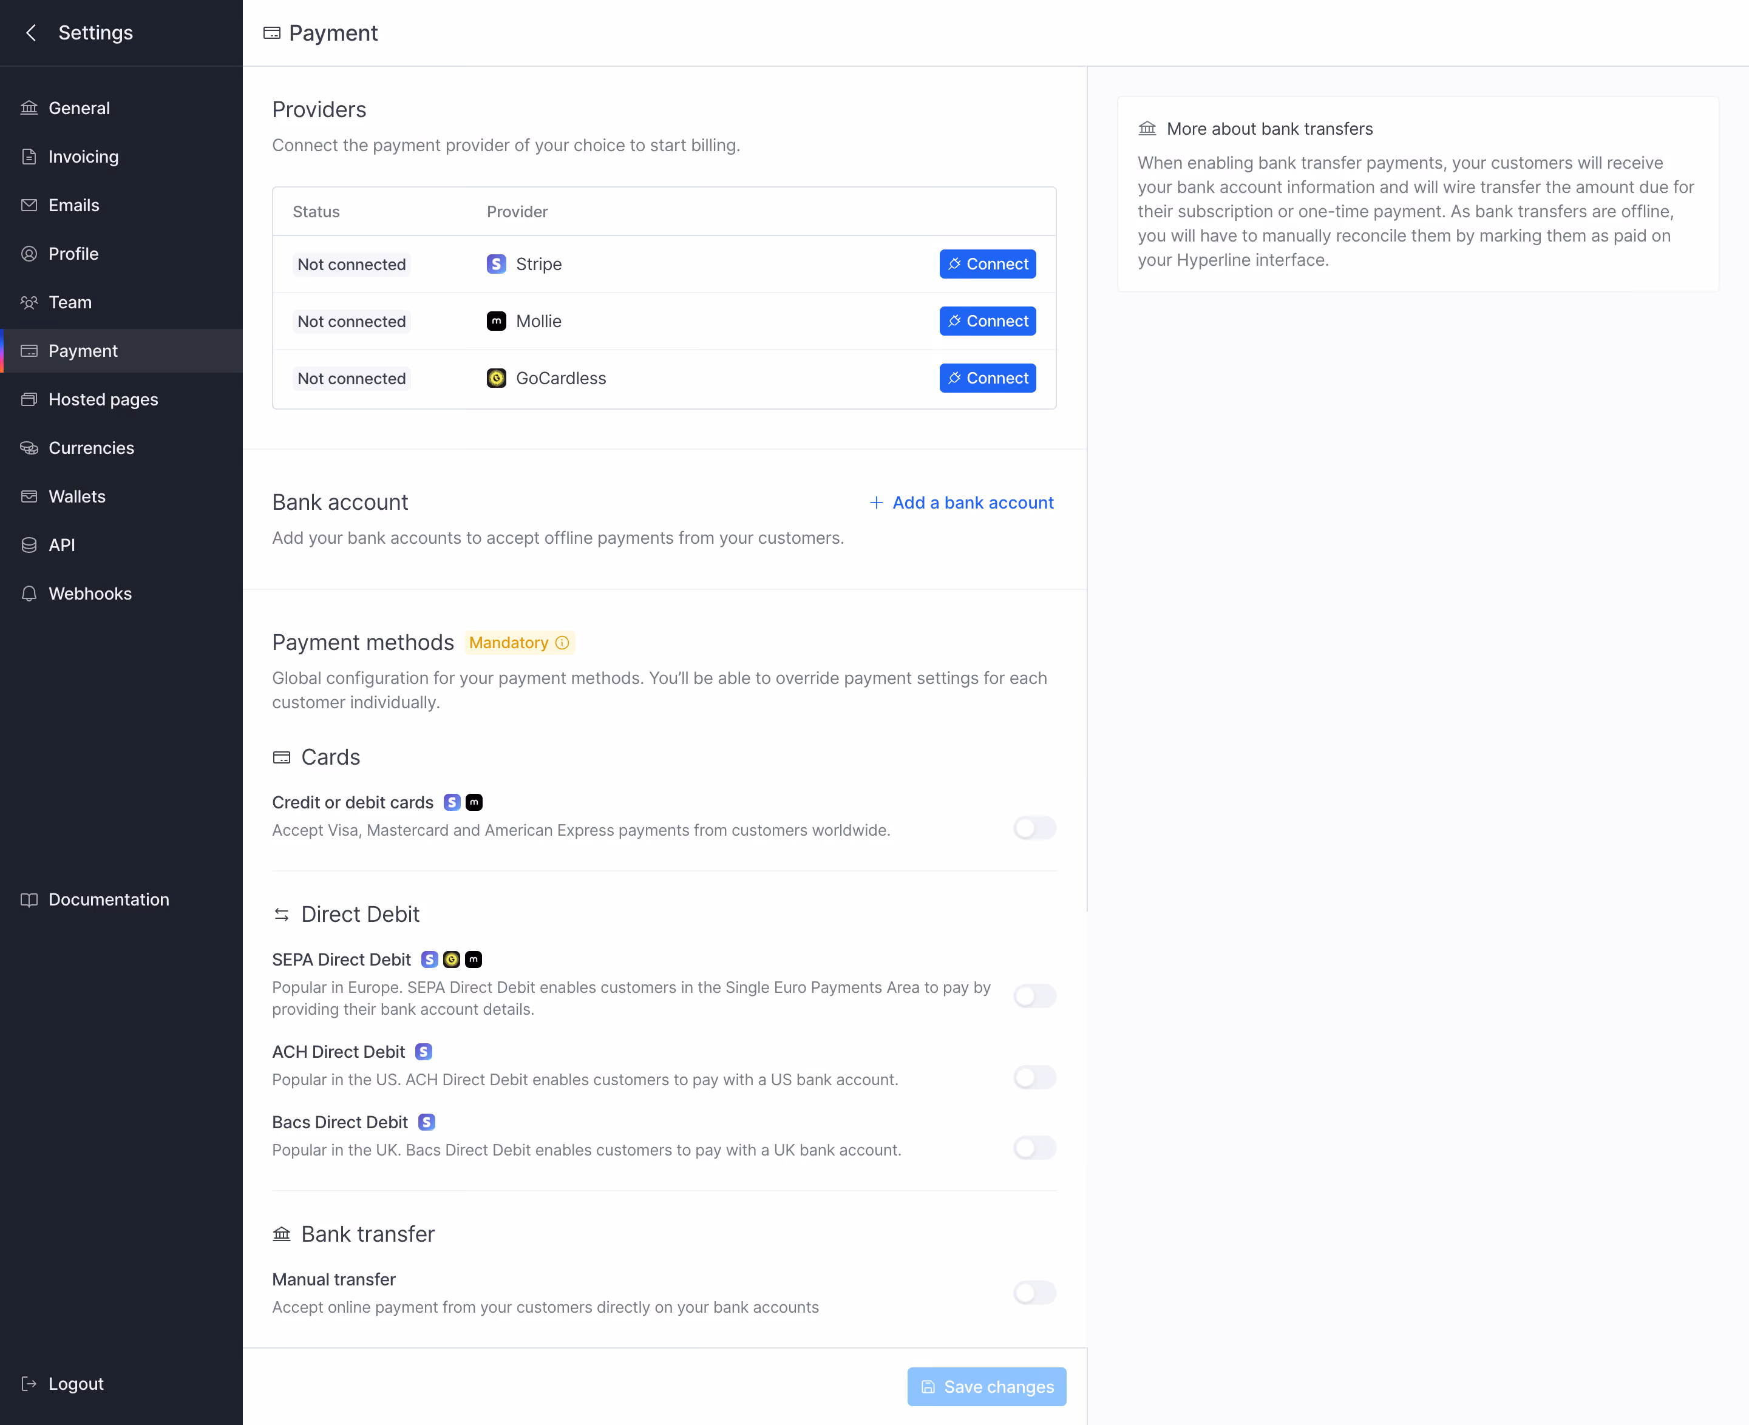Click the GoCardless badge beside SEPA Direct Debit
Viewport: 1749px width, 1425px height.
point(452,960)
